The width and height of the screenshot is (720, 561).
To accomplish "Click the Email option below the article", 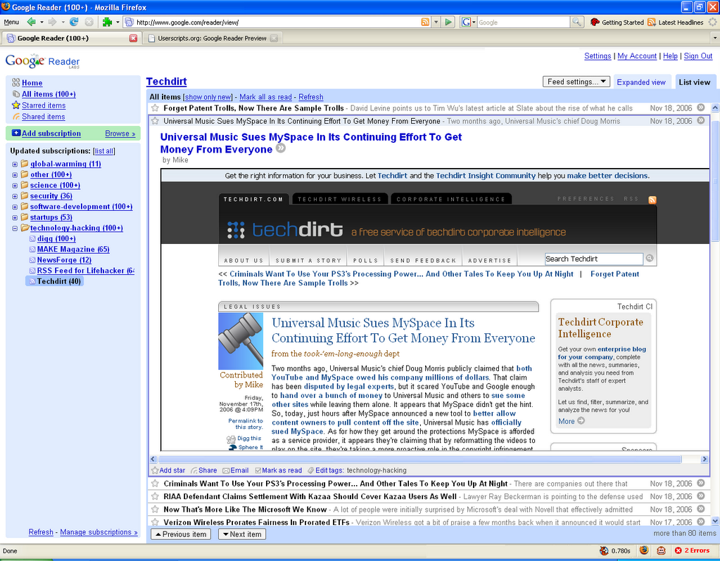I will 236,470.
